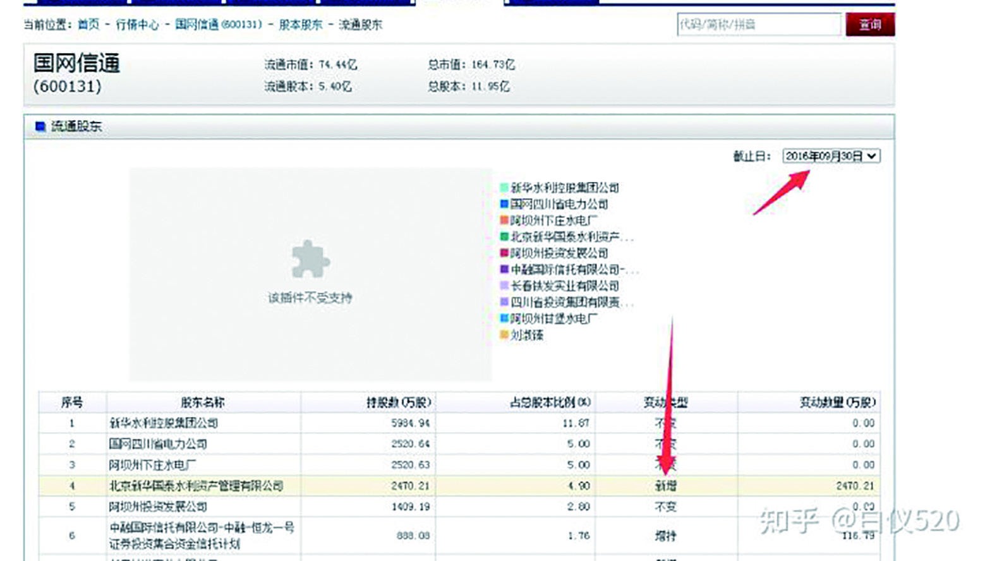The height and width of the screenshot is (561, 985).
Task: Click the 代码/简称/拼音 search box
Action: tap(758, 24)
